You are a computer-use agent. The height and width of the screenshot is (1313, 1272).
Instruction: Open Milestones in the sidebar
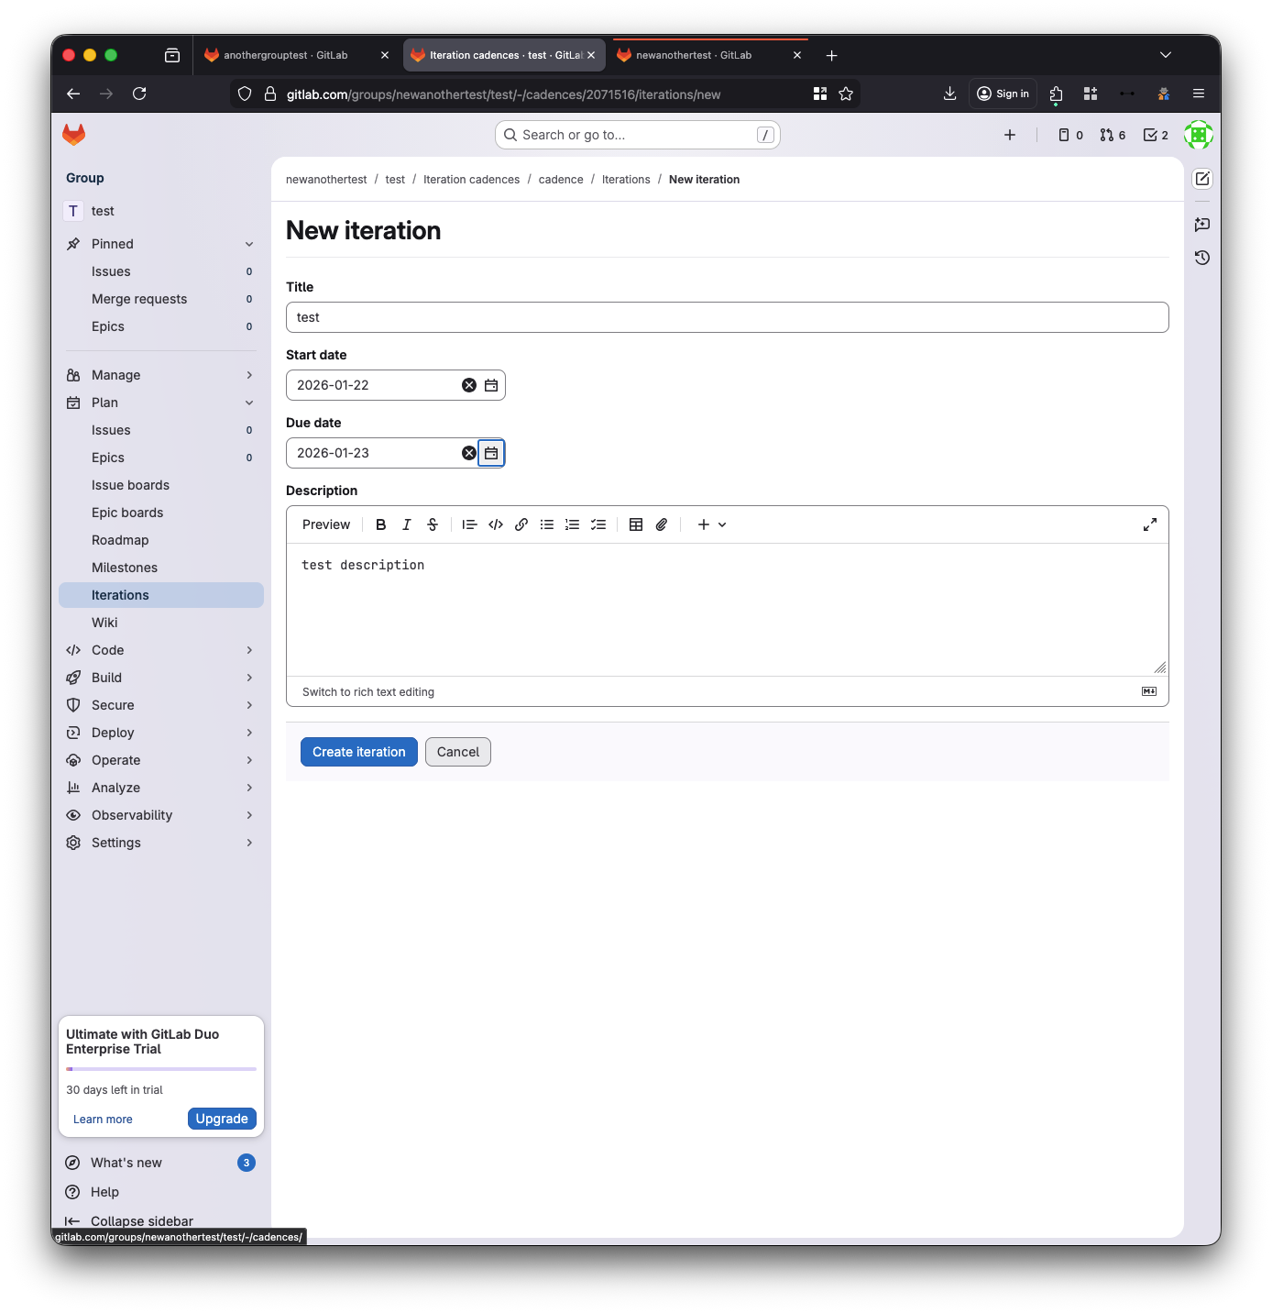click(125, 568)
